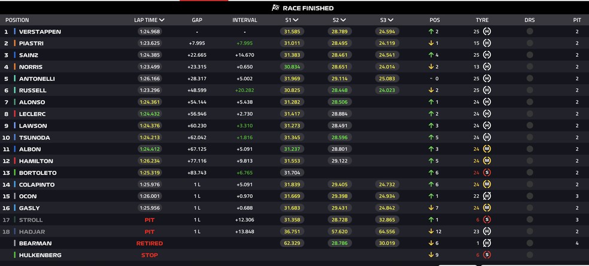Click Albon's yellow medium tyre icon
589x266 pixels.
click(x=487, y=149)
